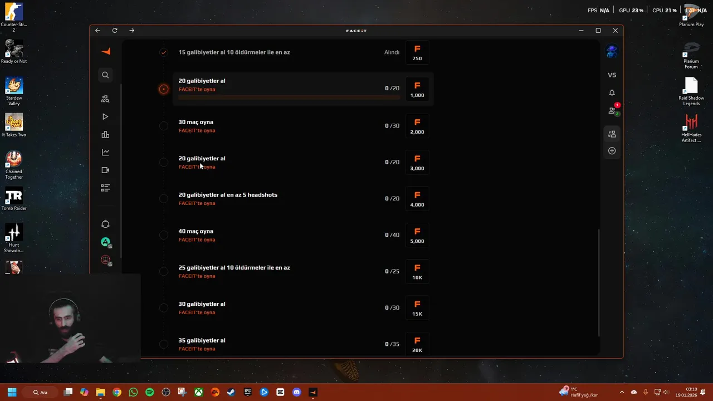Open the VS icon in right sidebar
This screenshot has height=401, width=713.
click(612, 75)
